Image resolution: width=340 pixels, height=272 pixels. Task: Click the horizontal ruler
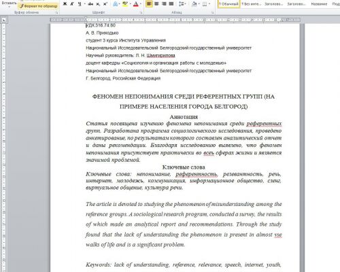click(175, 20)
